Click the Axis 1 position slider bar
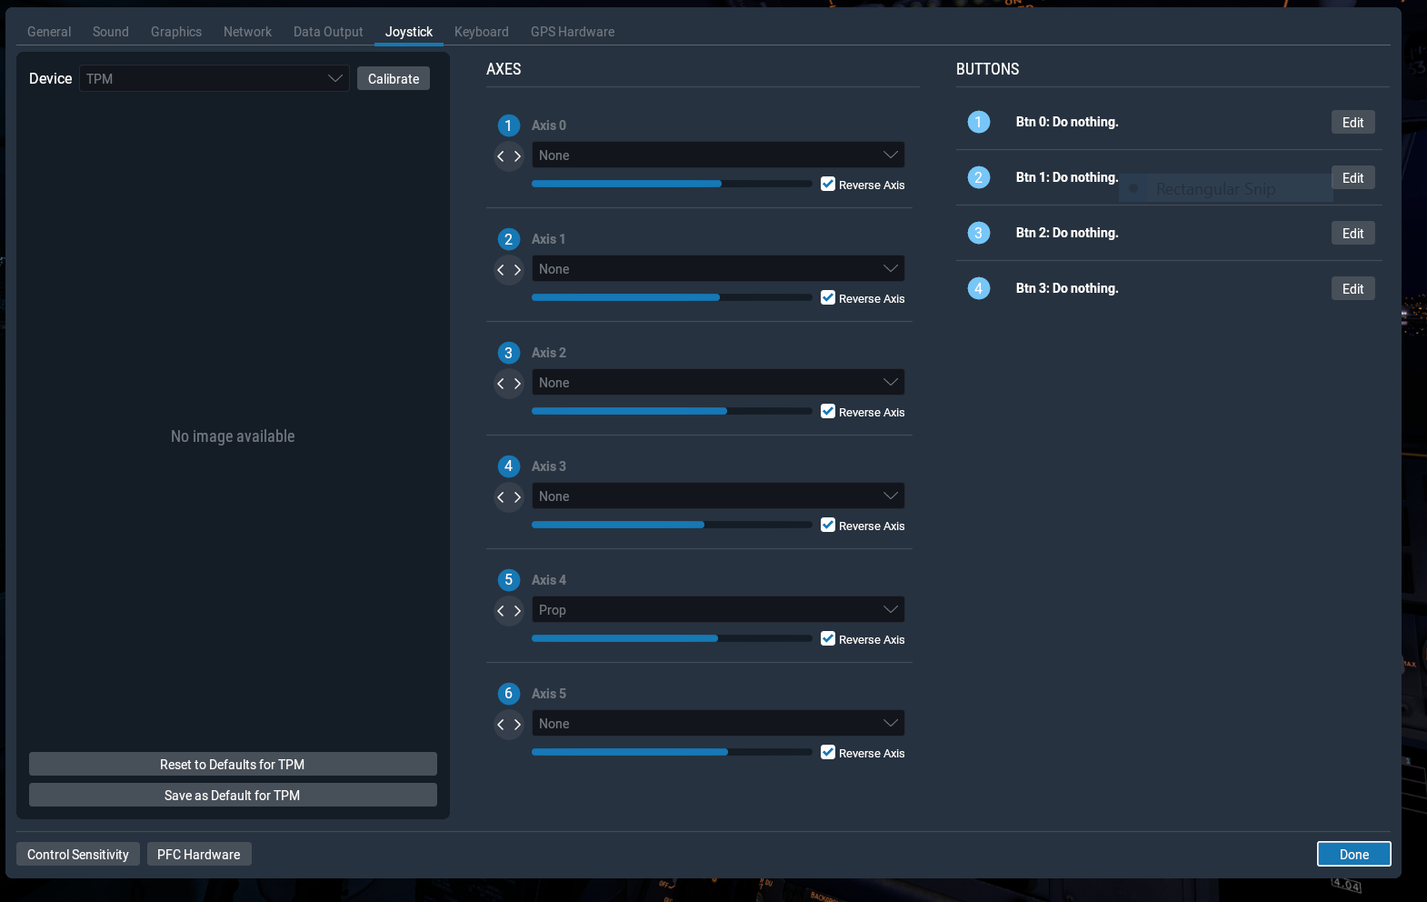Screen dimensions: 1427x902 pyautogui.click(x=671, y=297)
